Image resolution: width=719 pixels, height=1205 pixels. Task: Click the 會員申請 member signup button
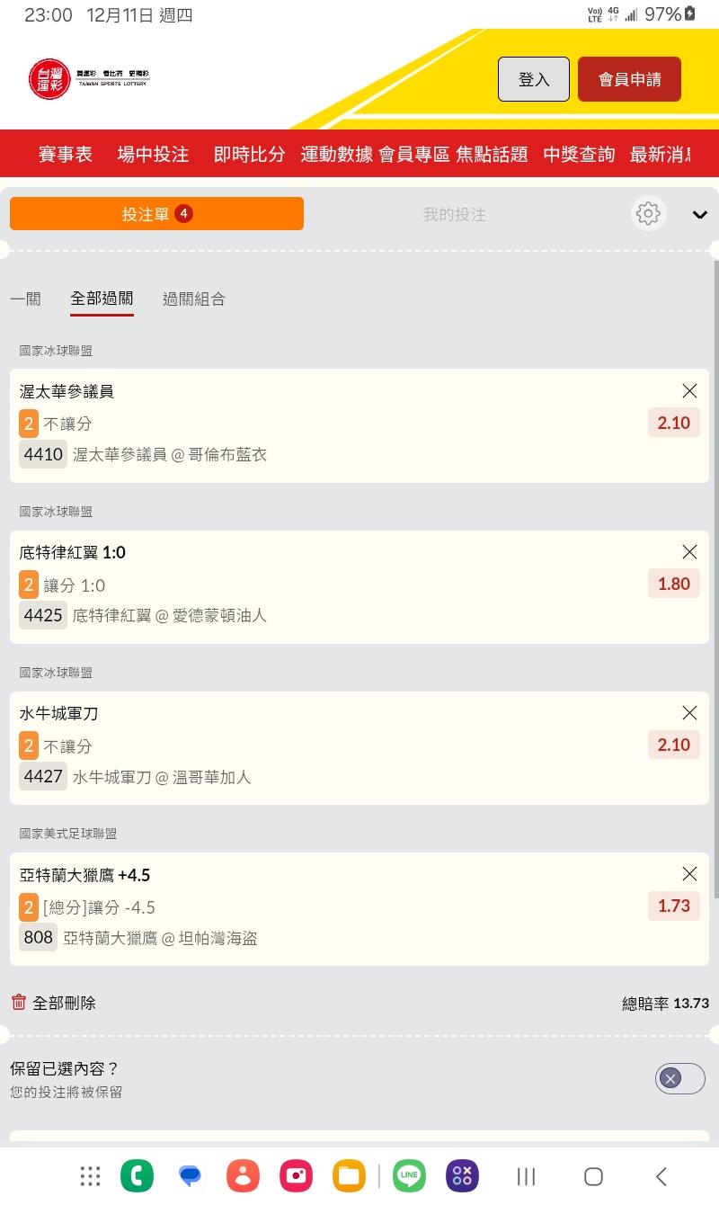pyautogui.click(x=629, y=79)
